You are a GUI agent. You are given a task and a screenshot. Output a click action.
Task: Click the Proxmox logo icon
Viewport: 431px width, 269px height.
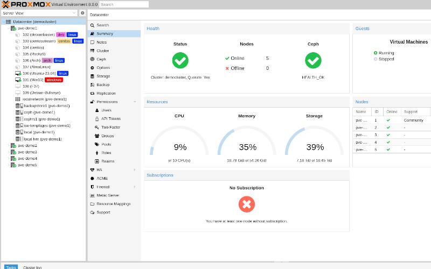coord(5,4)
